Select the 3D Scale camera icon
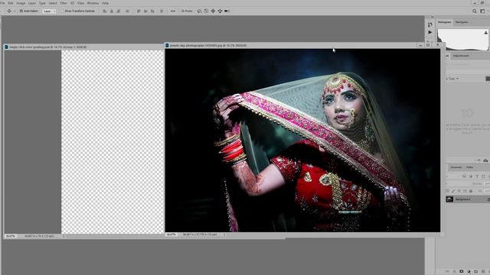 pos(227,11)
